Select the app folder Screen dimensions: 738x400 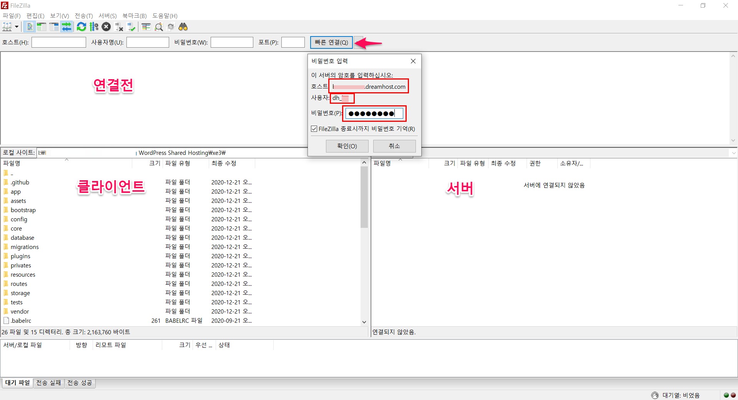[x=16, y=192]
